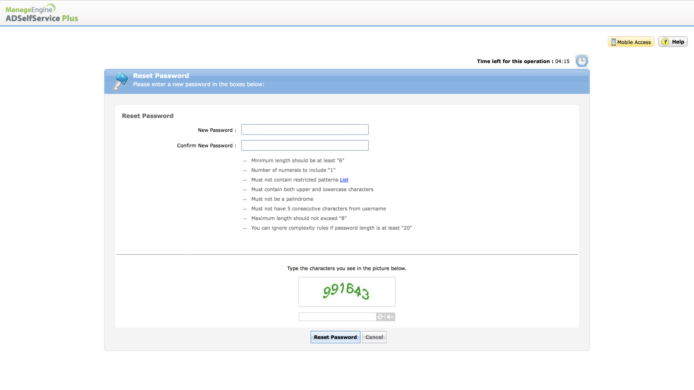Click the 'Reset Password' section heading
This screenshot has width=694, height=390.
coord(147,116)
